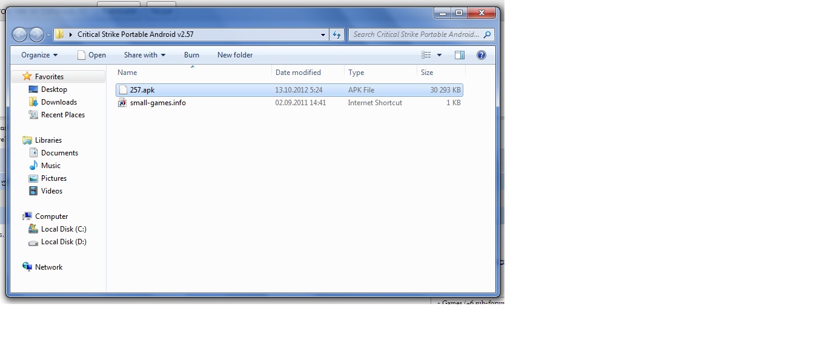Click the small-games.info shortcut icon
The image size is (820, 341).
(122, 103)
